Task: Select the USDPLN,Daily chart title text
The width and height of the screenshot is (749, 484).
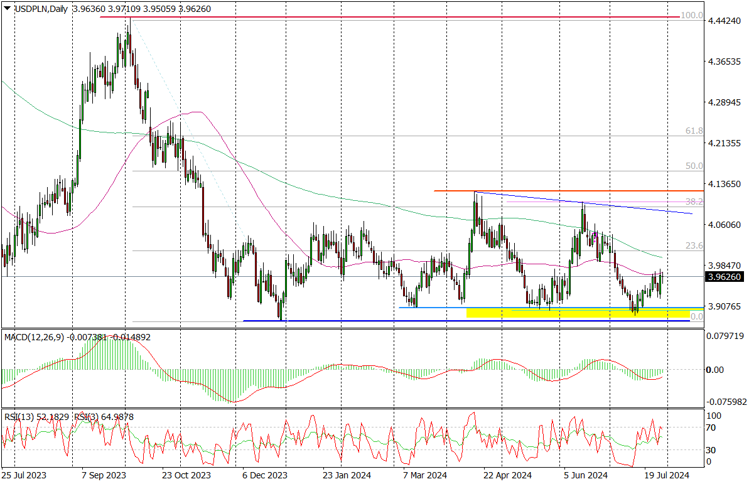Action: click(41, 9)
